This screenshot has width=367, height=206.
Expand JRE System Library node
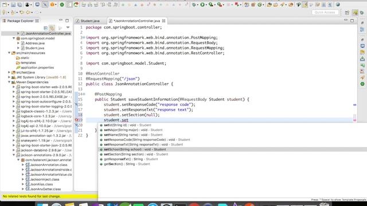(9, 77)
